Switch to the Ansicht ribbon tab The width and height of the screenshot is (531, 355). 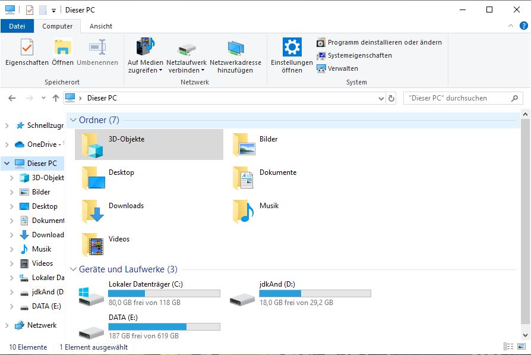pyautogui.click(x=101, y=26)
